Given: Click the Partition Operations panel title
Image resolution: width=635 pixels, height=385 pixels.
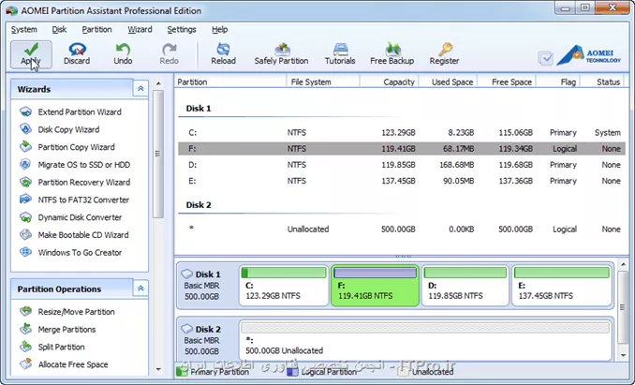Looking at the screenshot, I should coord(59,289).
